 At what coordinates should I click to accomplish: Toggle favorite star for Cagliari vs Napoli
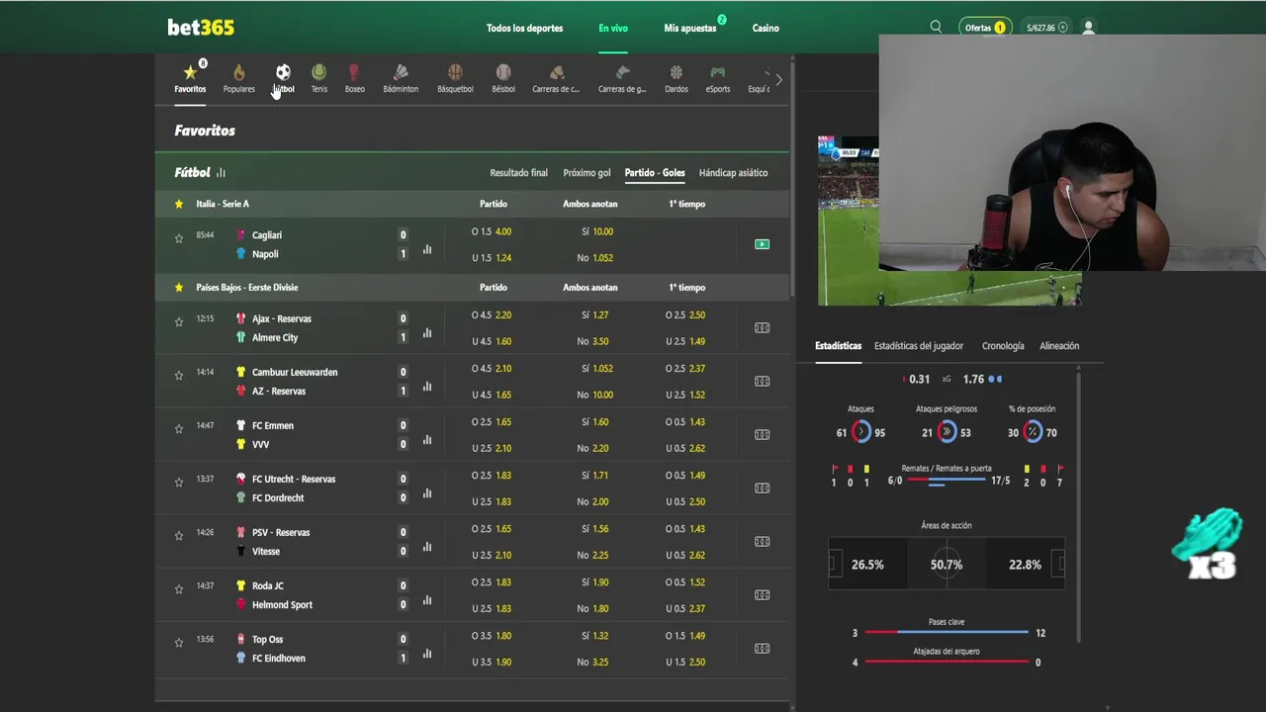(x=179, y=238)
